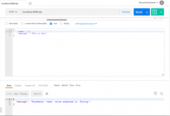Click the environment quick-look X icon
This screenshot has height=116, width=170.
tap(162, 3)
